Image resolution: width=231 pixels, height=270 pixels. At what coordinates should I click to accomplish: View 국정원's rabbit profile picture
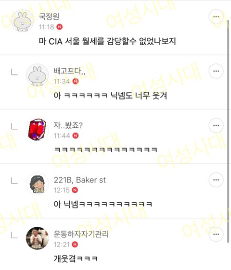23,21
